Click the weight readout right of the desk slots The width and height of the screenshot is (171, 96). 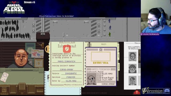point(40,90)
